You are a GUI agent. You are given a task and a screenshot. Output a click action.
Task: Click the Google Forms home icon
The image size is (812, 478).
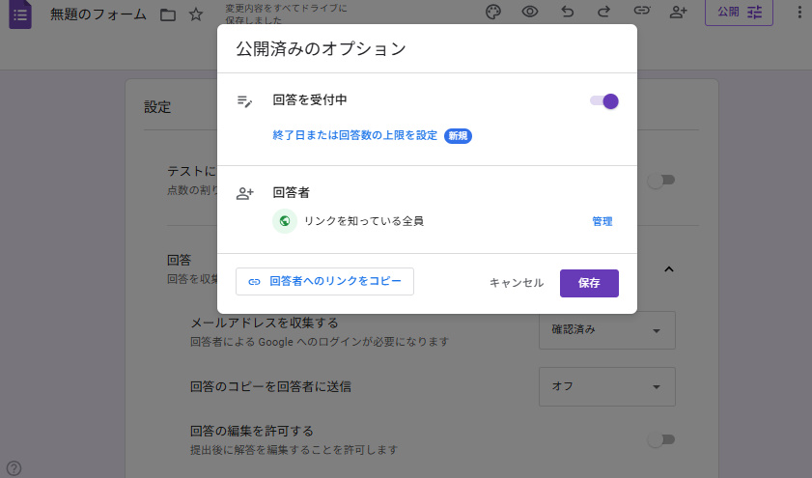click(x=19, y=14)
